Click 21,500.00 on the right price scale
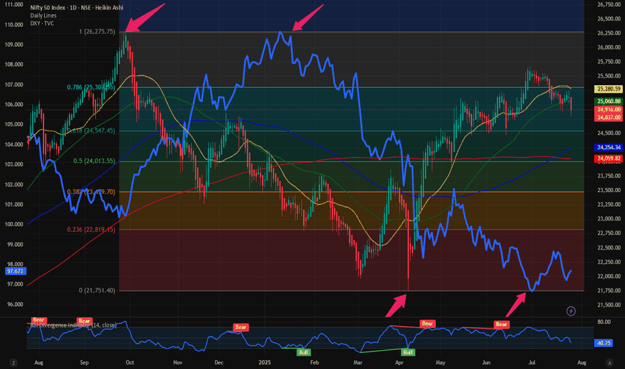Image resolution: width=625 pixels, height=369 pixels. pyautogui.click(x=609, y=305)
